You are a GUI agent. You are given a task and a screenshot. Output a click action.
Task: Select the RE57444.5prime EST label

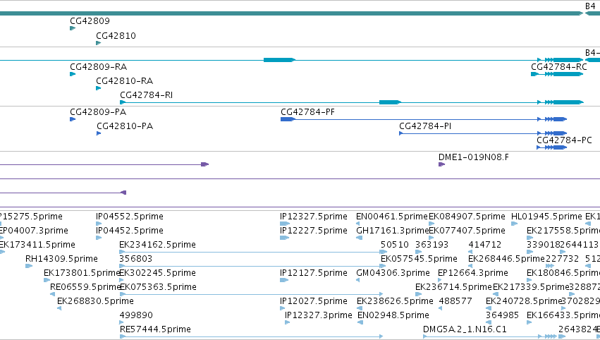pyautogui.click(x=155, y=329)
